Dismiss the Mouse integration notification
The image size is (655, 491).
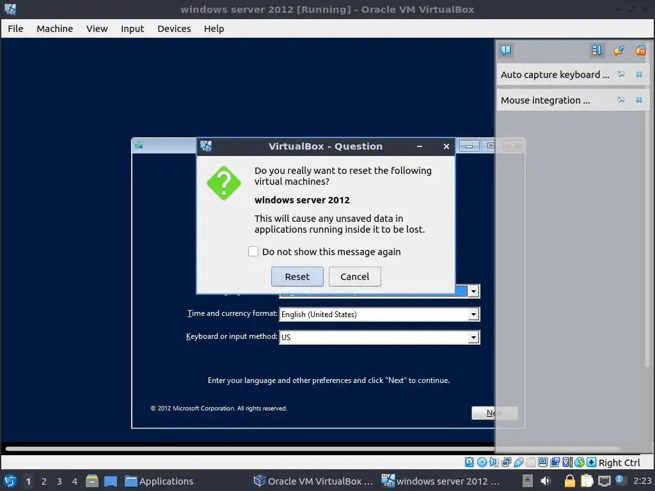pyautogui.click(x=639, y=100)
